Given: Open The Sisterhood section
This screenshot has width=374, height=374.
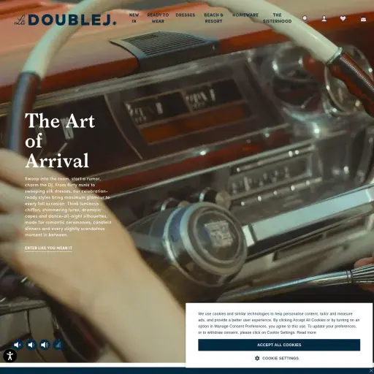Looking at the screenshot, I should pyautogui.click(x=277, y=18).
